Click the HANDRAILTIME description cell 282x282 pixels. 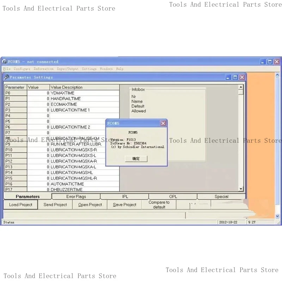[x=85, y=99]
